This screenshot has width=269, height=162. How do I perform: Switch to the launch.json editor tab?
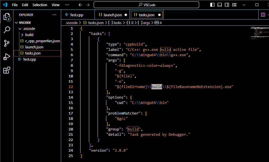coord(113,15)
